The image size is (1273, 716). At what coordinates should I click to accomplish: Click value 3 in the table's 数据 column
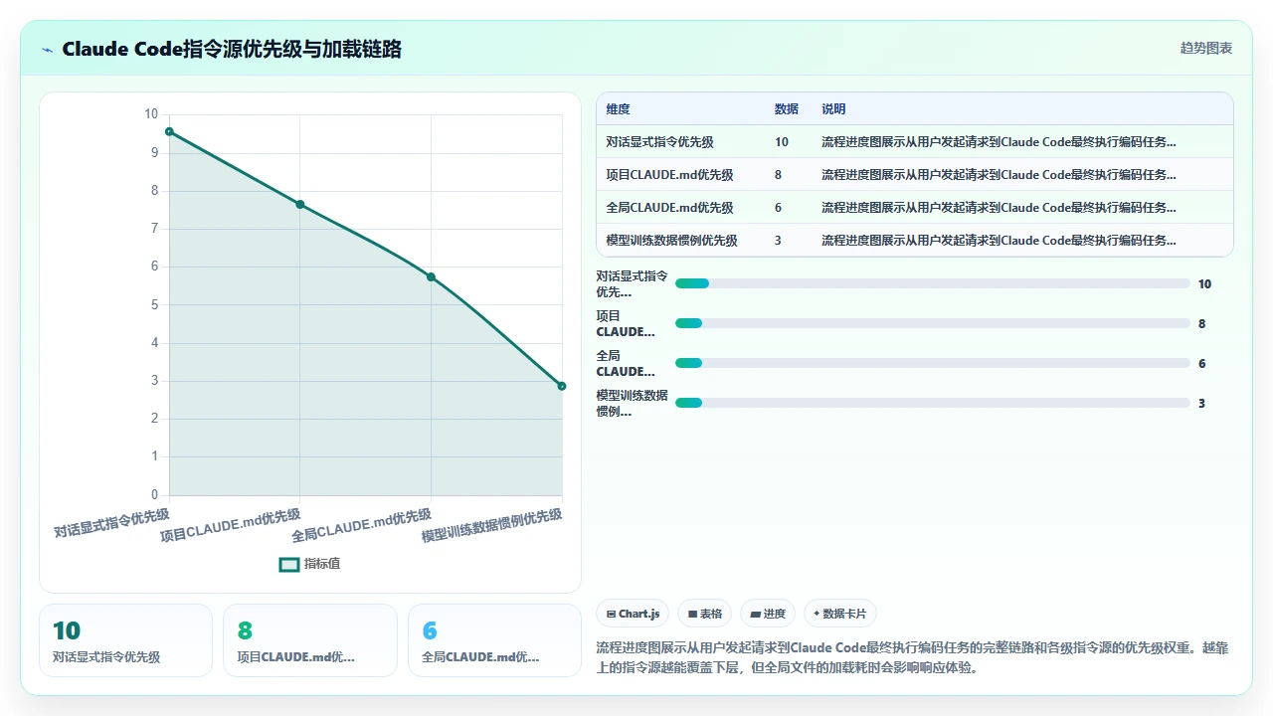click(778, 241)
